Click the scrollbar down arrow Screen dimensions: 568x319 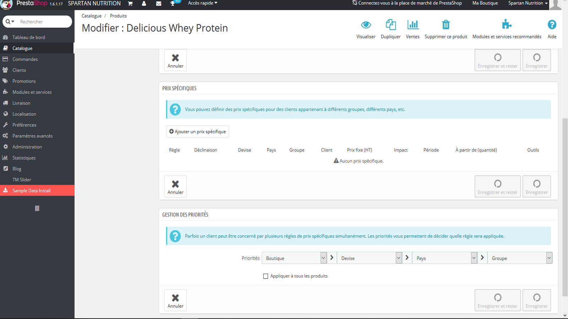(x=565, y=315)
